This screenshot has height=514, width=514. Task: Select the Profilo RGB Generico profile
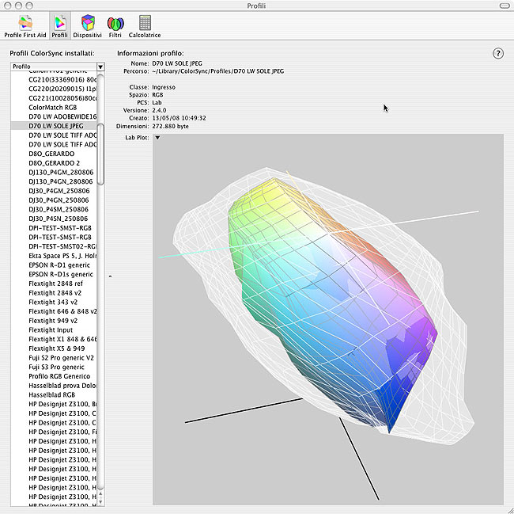54,376
